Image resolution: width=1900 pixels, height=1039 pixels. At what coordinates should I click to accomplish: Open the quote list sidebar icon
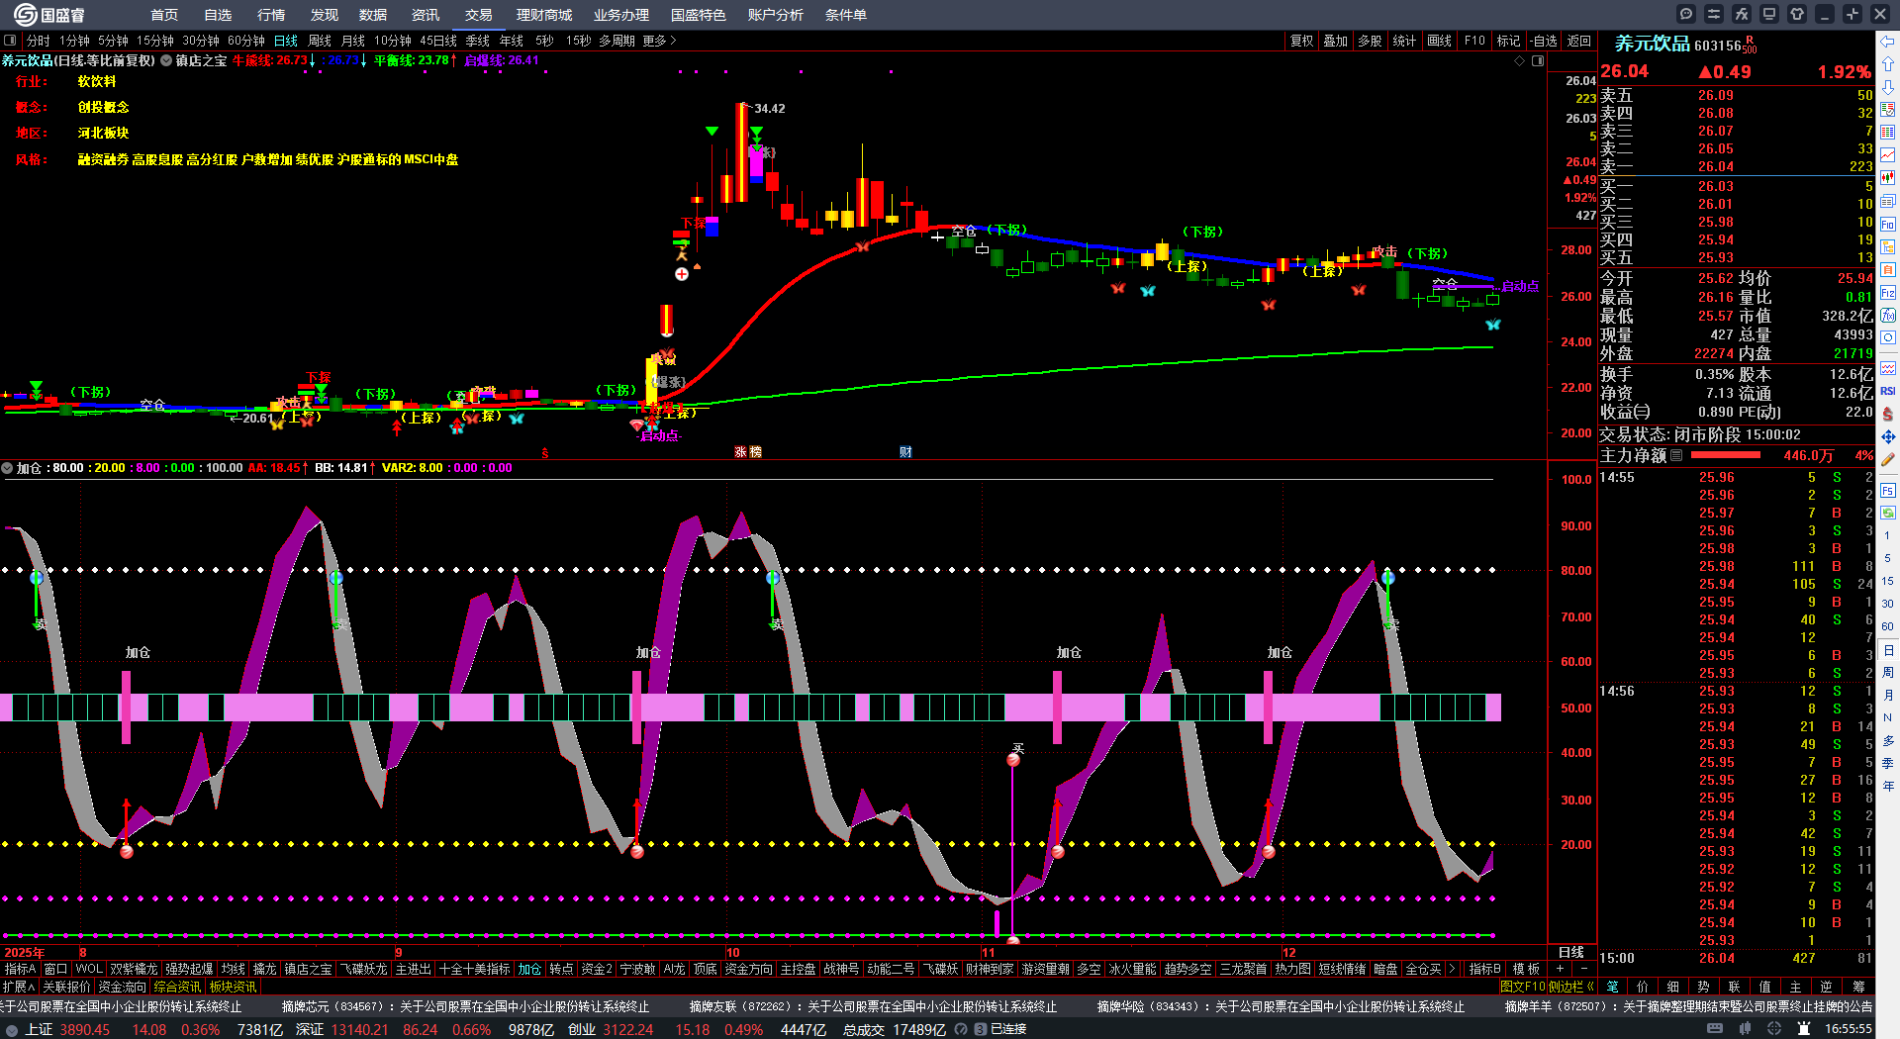tap(1888, 110)
